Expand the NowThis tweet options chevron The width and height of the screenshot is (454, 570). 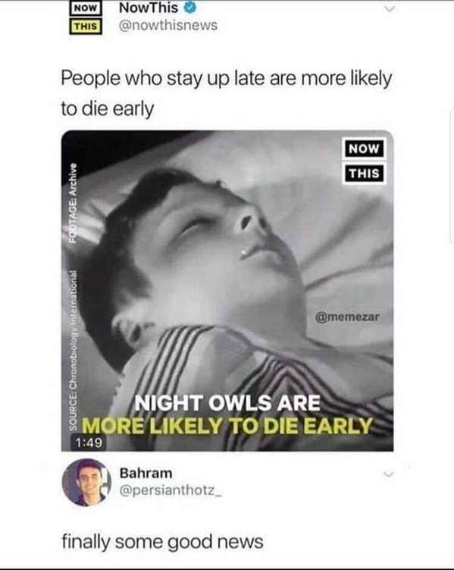coord(390,9)
